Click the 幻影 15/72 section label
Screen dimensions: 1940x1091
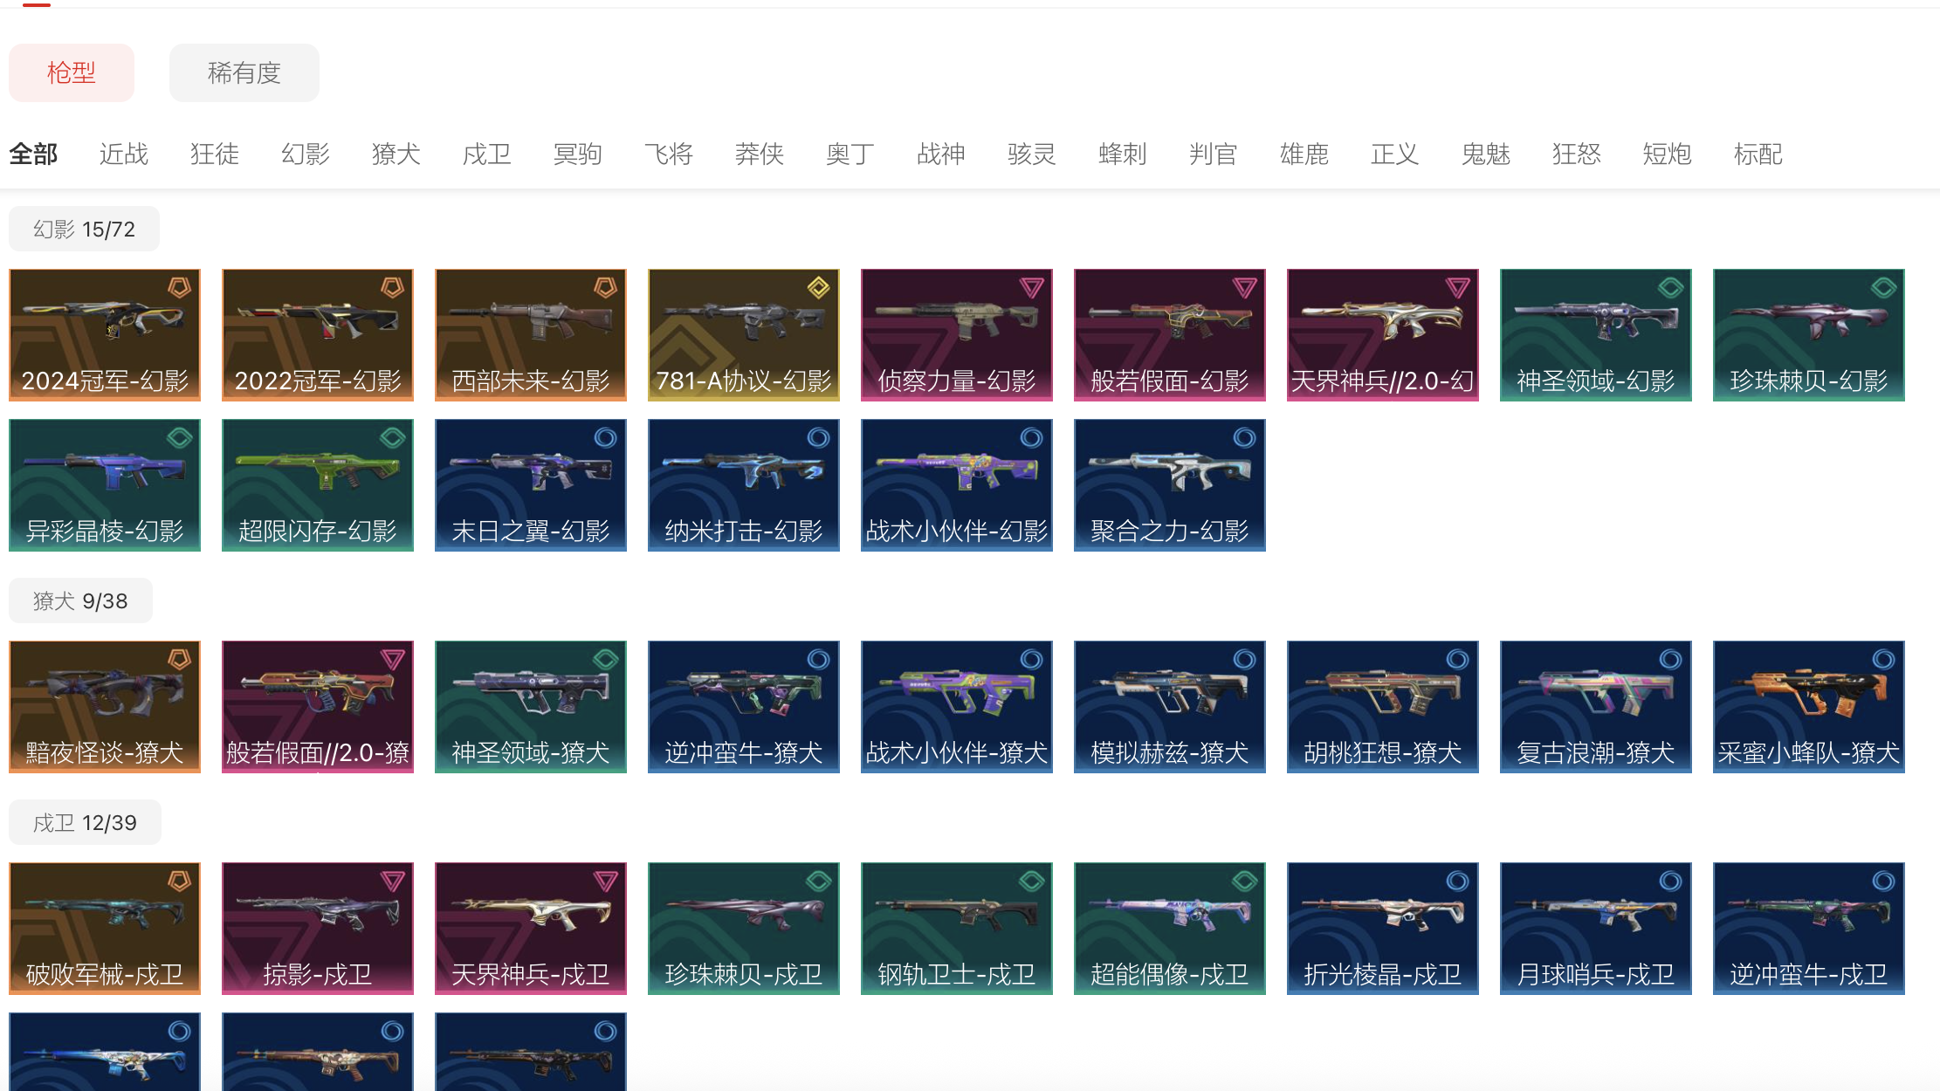tap(84, 229)
